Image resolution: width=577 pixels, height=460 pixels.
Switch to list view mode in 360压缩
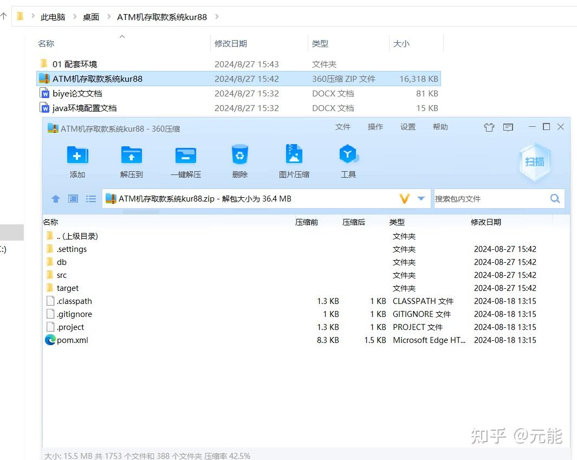(91, 199)
